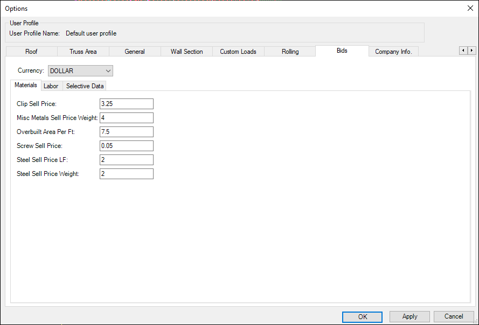Open the Currency dropdown list

click(x=80, y=71)
